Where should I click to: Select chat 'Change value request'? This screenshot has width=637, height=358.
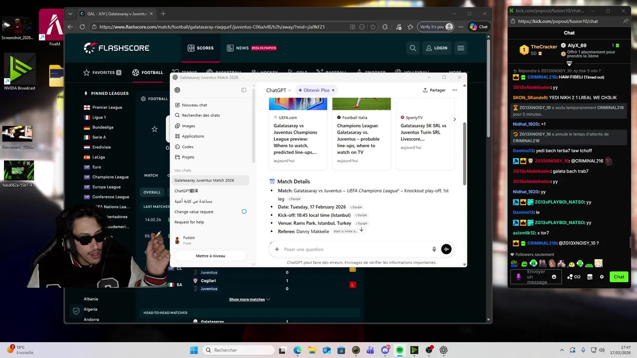(194, 212)
